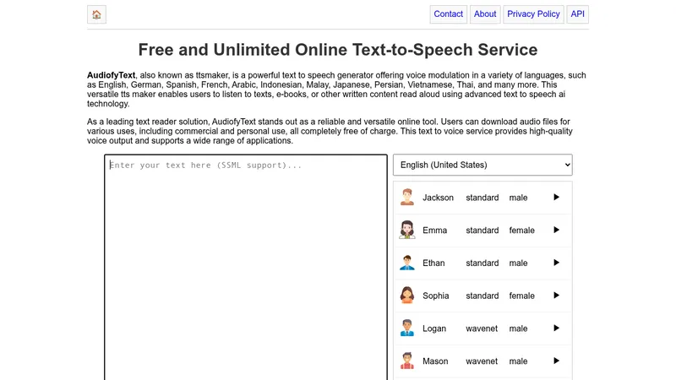Open the About page

(485, 14)
